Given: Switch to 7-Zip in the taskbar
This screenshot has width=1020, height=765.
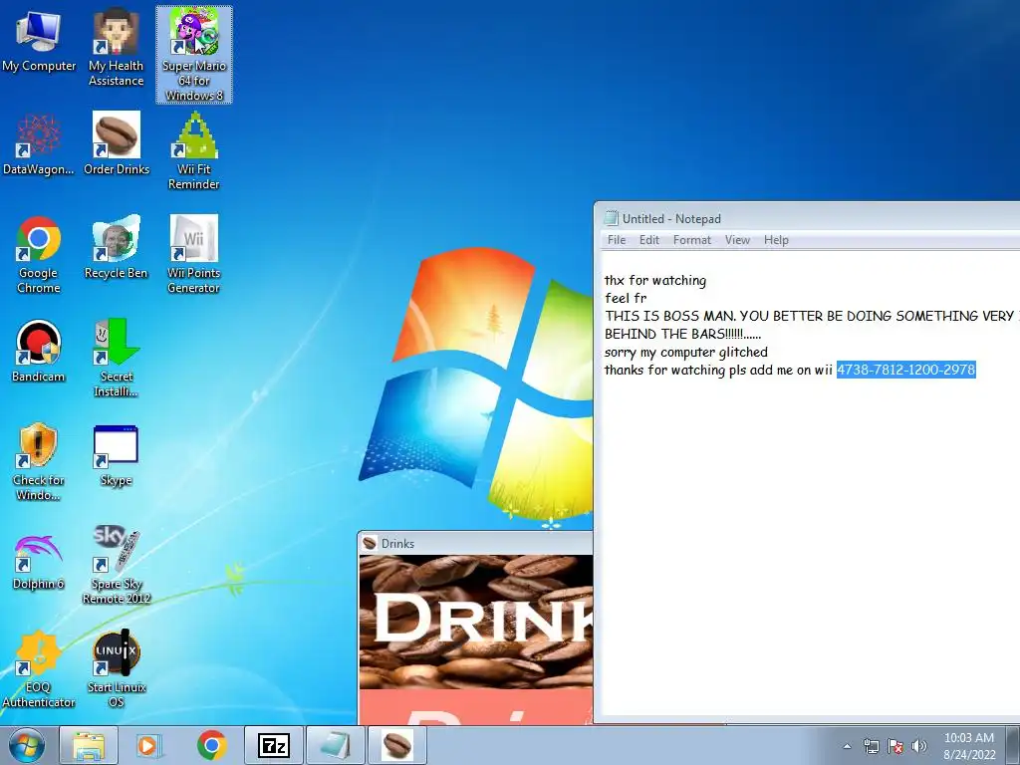Looking at the screenshot, I should click(273, 745).
